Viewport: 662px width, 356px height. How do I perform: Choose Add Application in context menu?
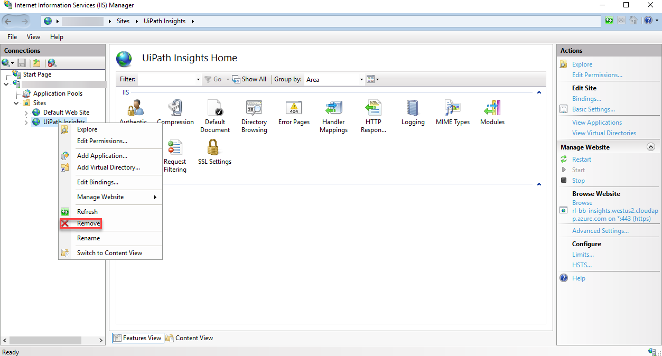click(110, 156)
